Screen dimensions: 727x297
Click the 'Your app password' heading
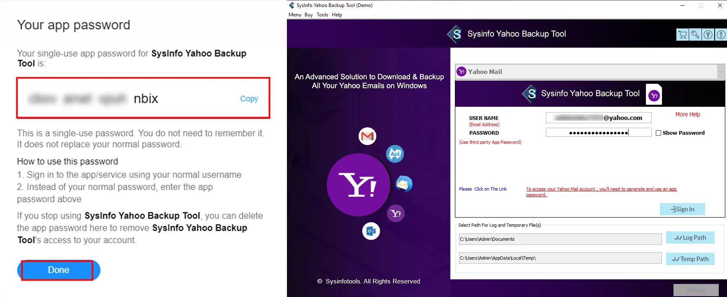click(74, 25)
